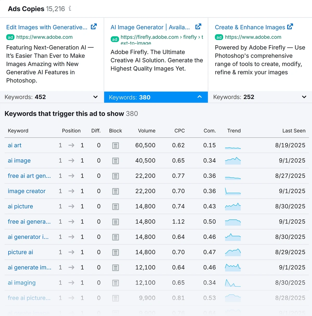Open the 'image creator' keyword

(27, 191)
